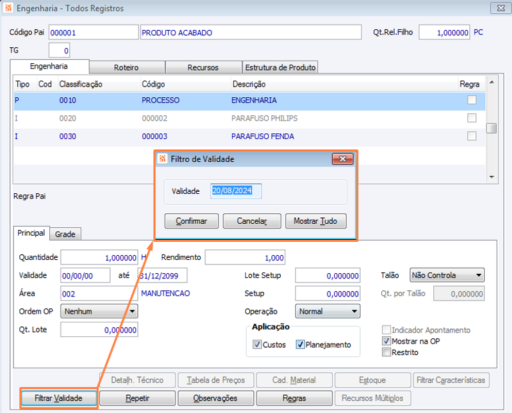Click the Mostrar Tudo button
The height and width of the screenshot is (413, 512).
tap(315, 221)
